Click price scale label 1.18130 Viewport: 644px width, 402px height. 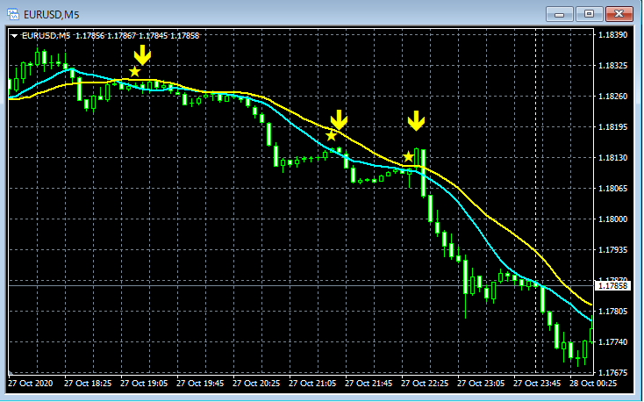612,158
